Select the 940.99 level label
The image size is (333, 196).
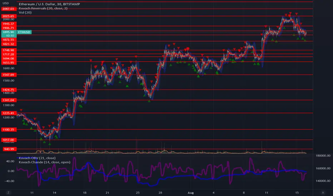tap(9, 149)
